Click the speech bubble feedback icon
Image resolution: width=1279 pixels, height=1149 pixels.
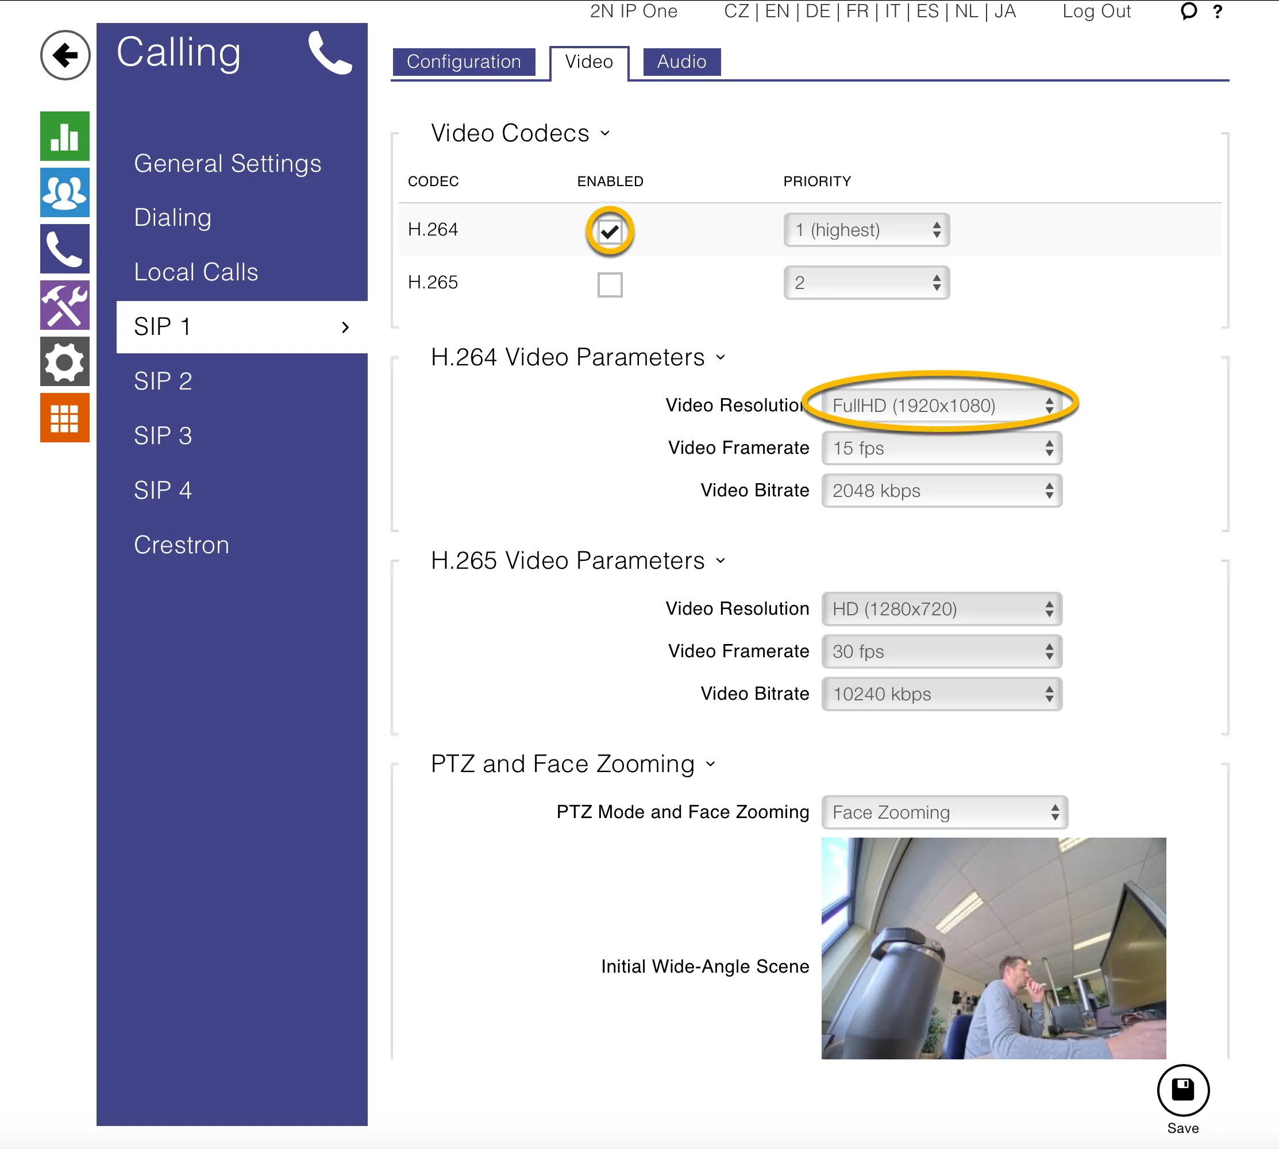pos(1189,11)
